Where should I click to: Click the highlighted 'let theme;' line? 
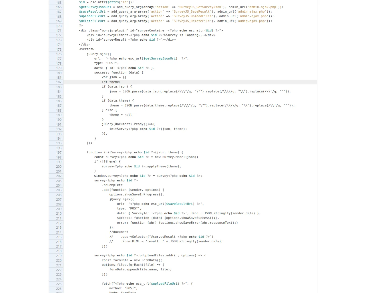point(190,82)
